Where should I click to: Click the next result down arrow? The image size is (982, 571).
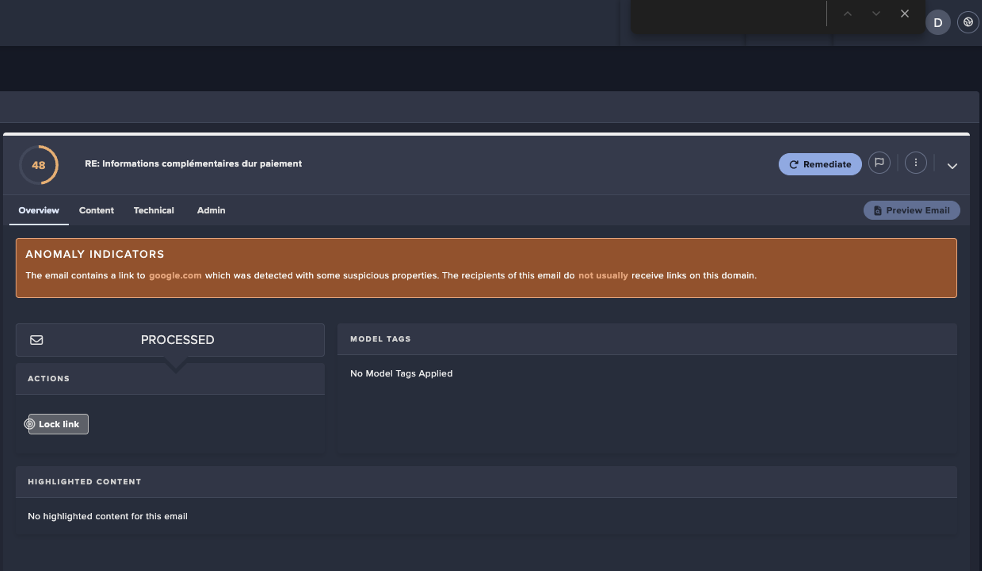coord(876,14)
